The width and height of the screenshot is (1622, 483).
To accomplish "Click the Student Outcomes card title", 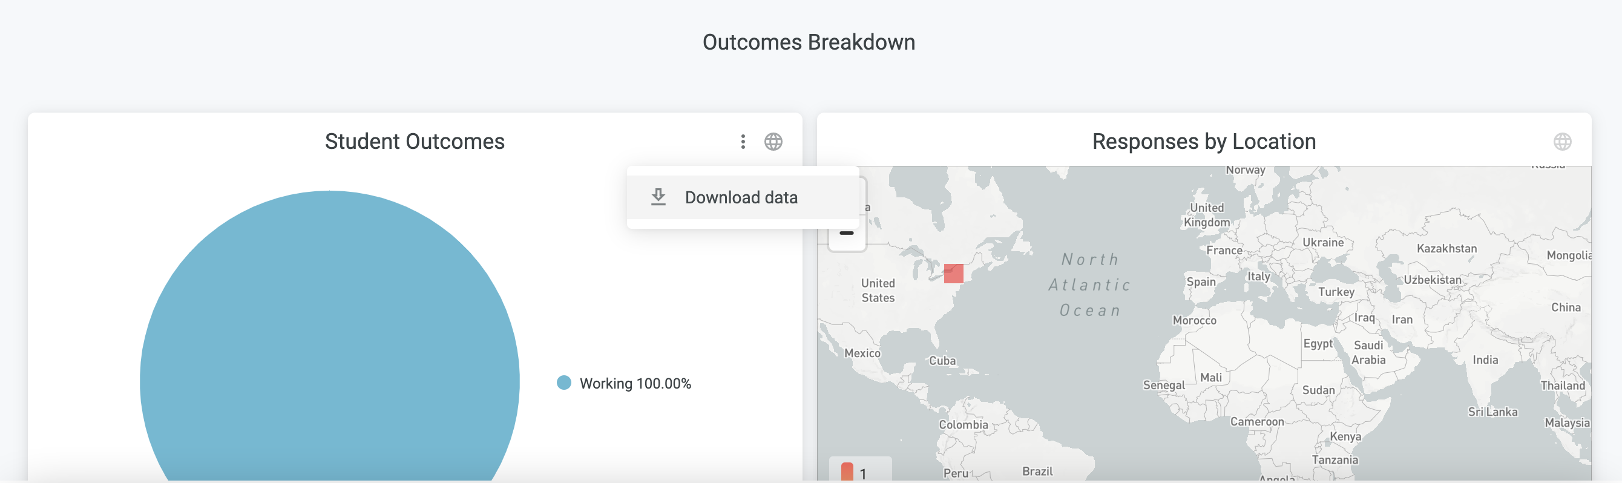I will [x=415, y=142].
